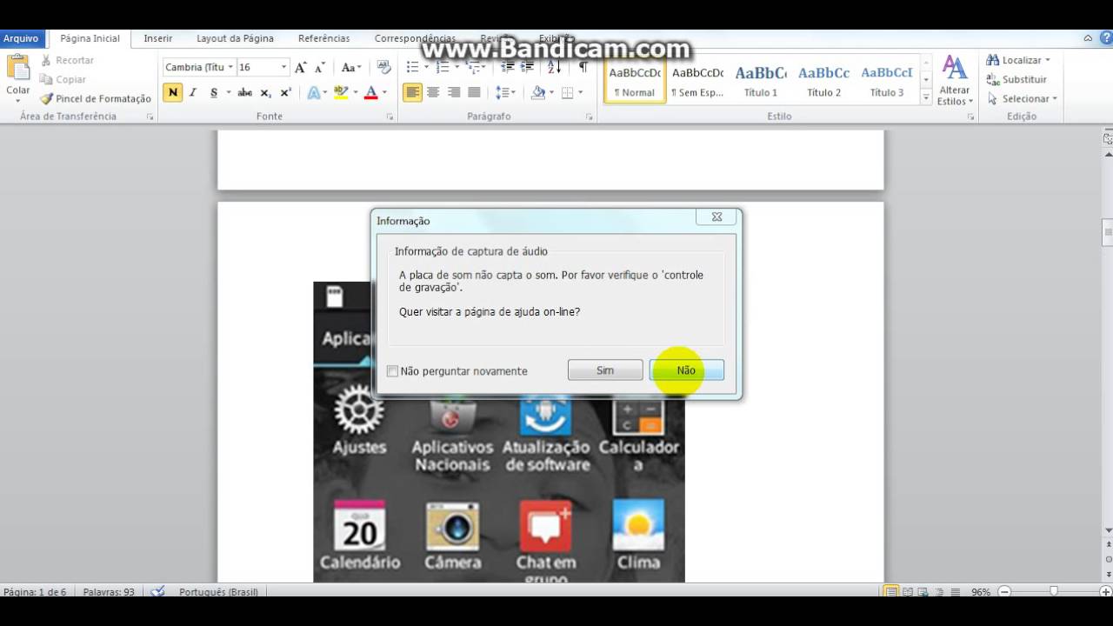This screenshot has width=1113, height=626.
Task: Apply the Título 1 style
Action: tap(761, 81)
